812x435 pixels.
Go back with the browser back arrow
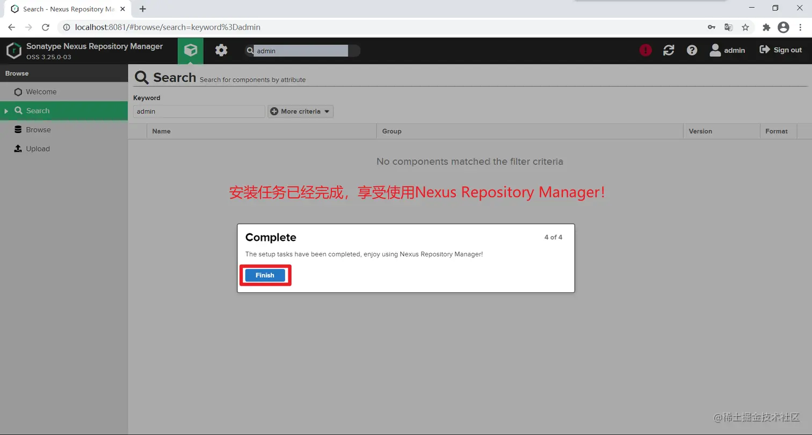(12, 27)
